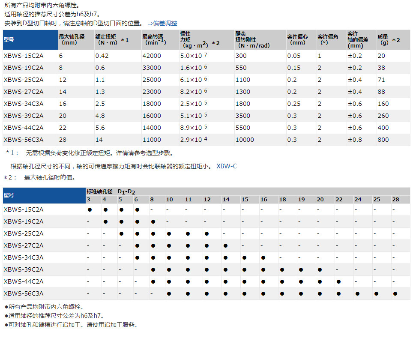Image resolution: width=413 pixels, height=341 pixels.
Task: Click the 容许偏心 column header
Action: click(301, 40)
